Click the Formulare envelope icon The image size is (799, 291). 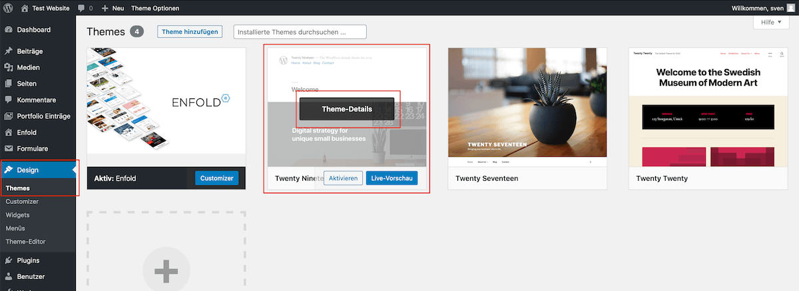tap(9, 148)
